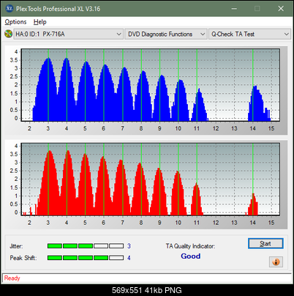Click the Peak Shift level bar indicator
Viewport: 294px width, 296px height.
click(x=86, y=258)
